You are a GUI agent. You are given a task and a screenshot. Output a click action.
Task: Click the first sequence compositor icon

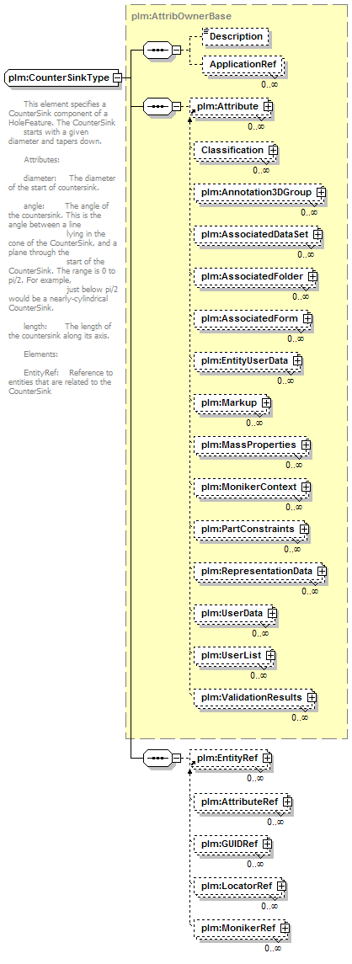pyautogui.click(x=159, y=49)
